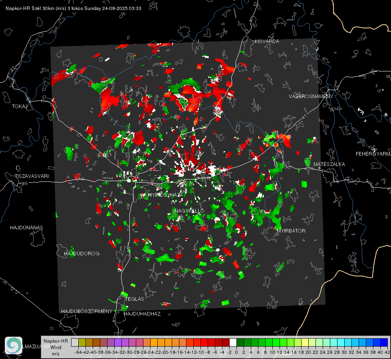This screenshot has width=391, height=359.
Task: Click the KISVÁRDA city label
Action: pos(267,41)
